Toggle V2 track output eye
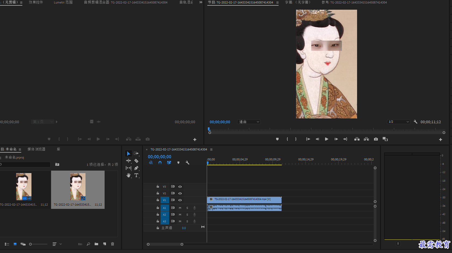Viewport: 452px width, 253px height. tap(180, 193)
